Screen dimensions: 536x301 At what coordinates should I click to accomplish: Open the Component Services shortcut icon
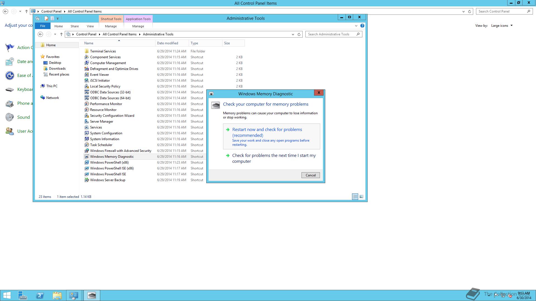click(87, 57)
